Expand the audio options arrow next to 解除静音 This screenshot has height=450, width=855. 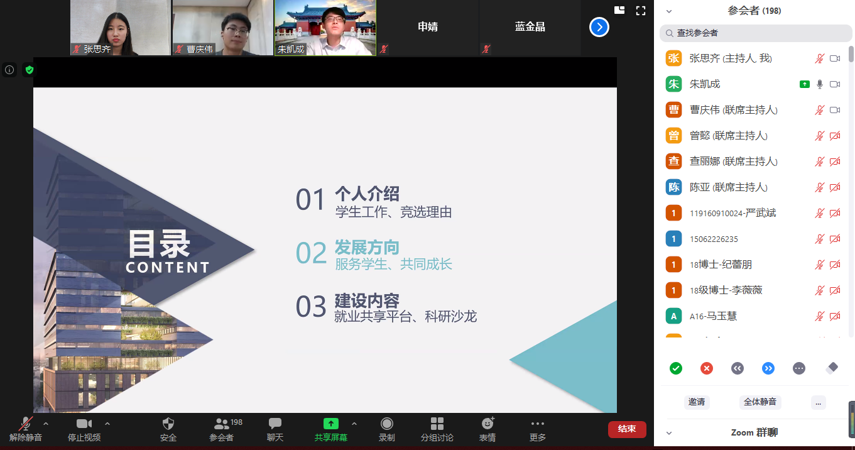(45, 425)
